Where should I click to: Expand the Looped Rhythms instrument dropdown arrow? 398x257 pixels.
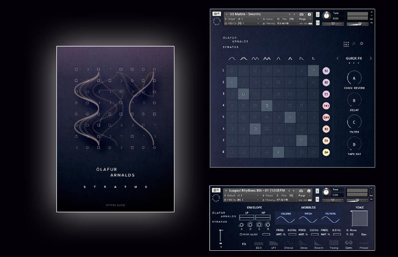[226, 191]
